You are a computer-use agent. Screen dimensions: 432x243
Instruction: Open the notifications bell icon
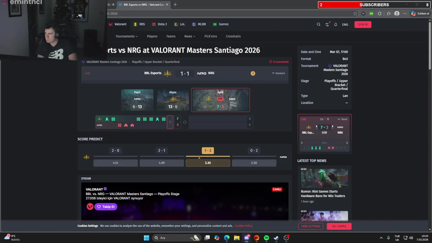[335, 24]
